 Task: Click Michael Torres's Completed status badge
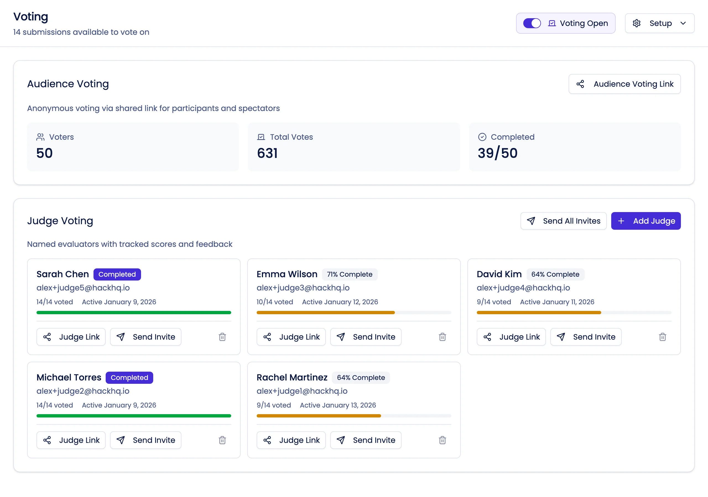click(129, 377)
